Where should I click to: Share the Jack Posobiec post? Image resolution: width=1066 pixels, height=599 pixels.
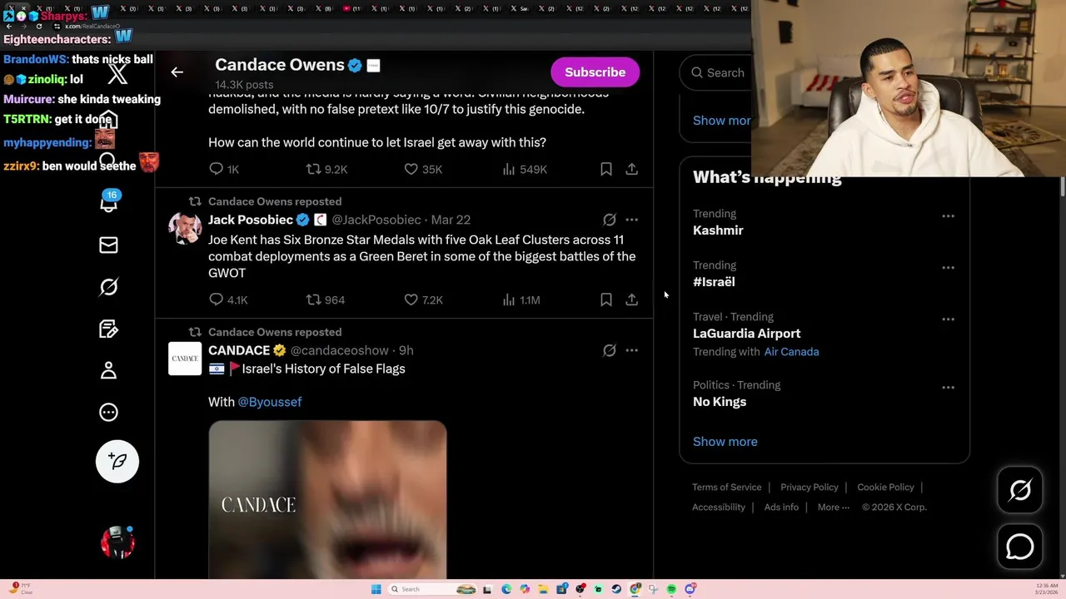point(632,299)
